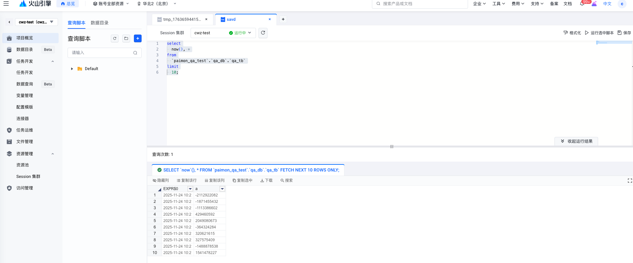Click the blue plus add script button
Viewport: 633px width, 263px height.
[138, 38]
